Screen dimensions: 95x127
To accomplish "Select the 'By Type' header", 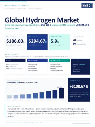I will point(15,60).
